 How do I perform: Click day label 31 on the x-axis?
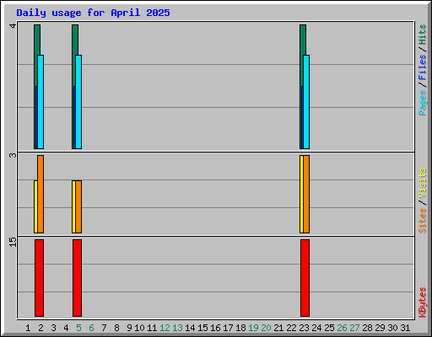point(405,328)
